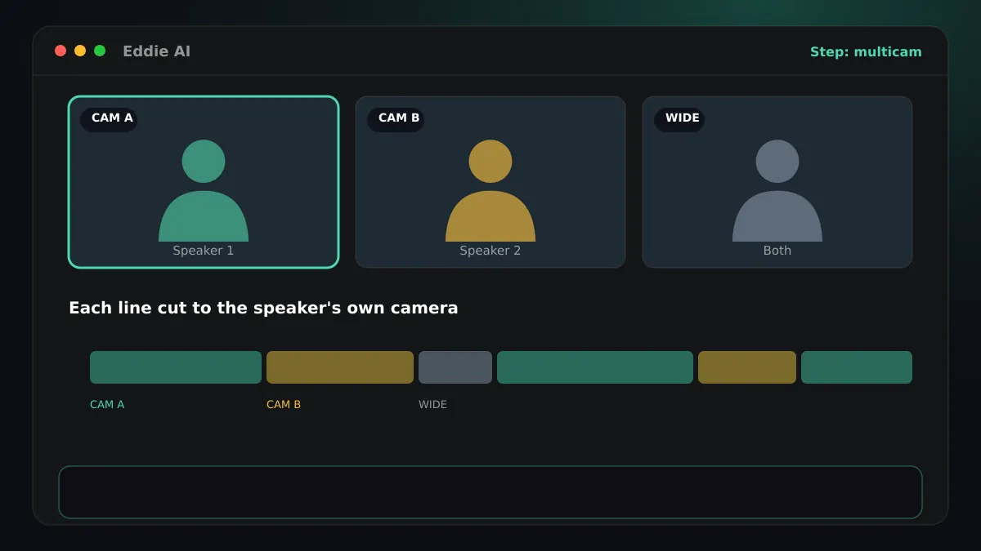
Task: Click the Both caption
Action: coord(777,251)
